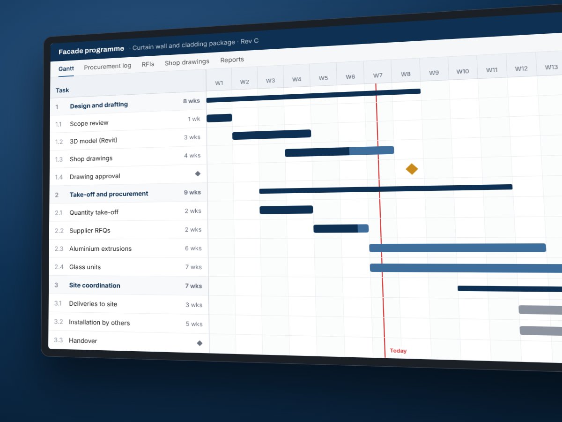Screen dimensions: 562x422
Task: Switch to the Reports tab
Action: (232, 60)
